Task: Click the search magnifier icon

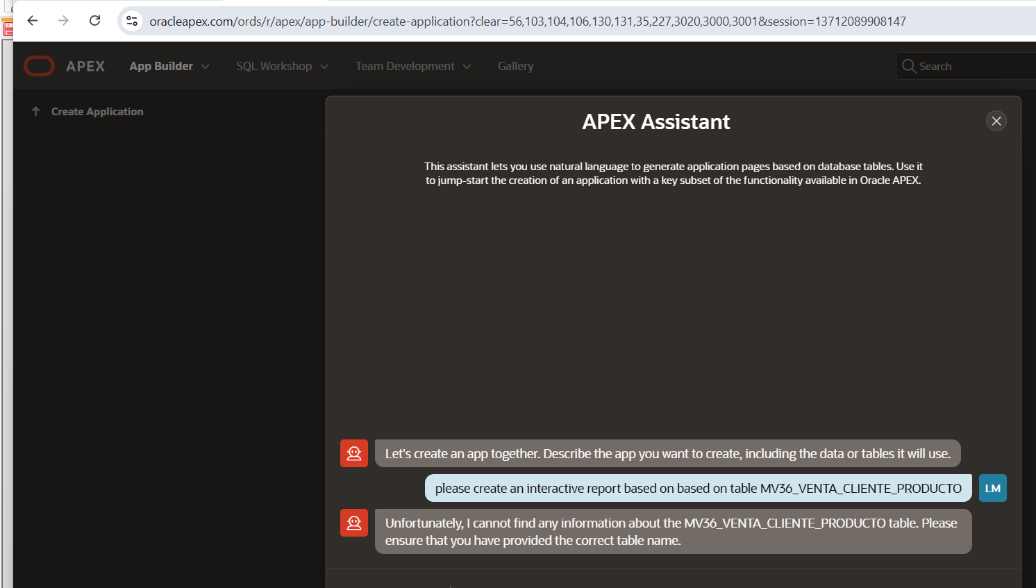Action: click(x=908, y=66)
